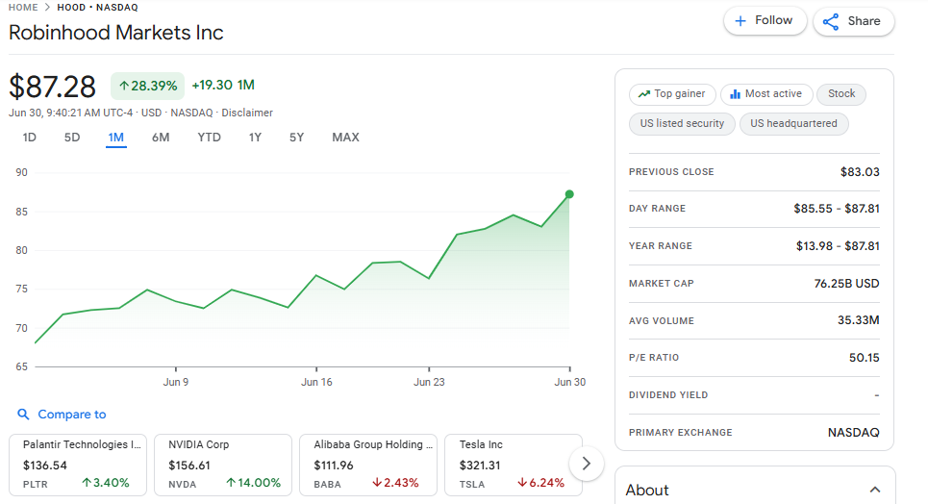Switch chart to 6M range

pos(161,138)
